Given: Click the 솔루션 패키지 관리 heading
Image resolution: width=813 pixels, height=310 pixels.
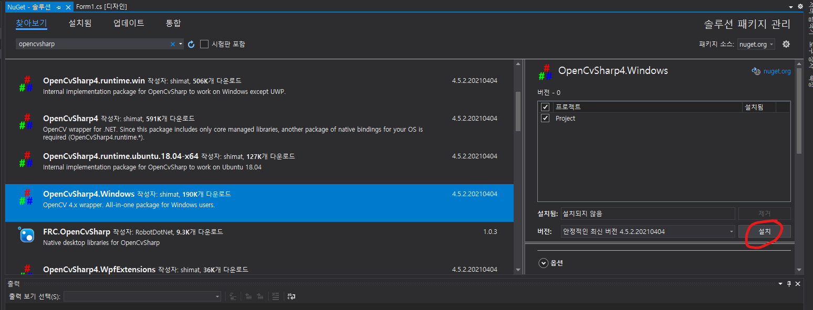Looking at the screenshot, I should 747,24.
